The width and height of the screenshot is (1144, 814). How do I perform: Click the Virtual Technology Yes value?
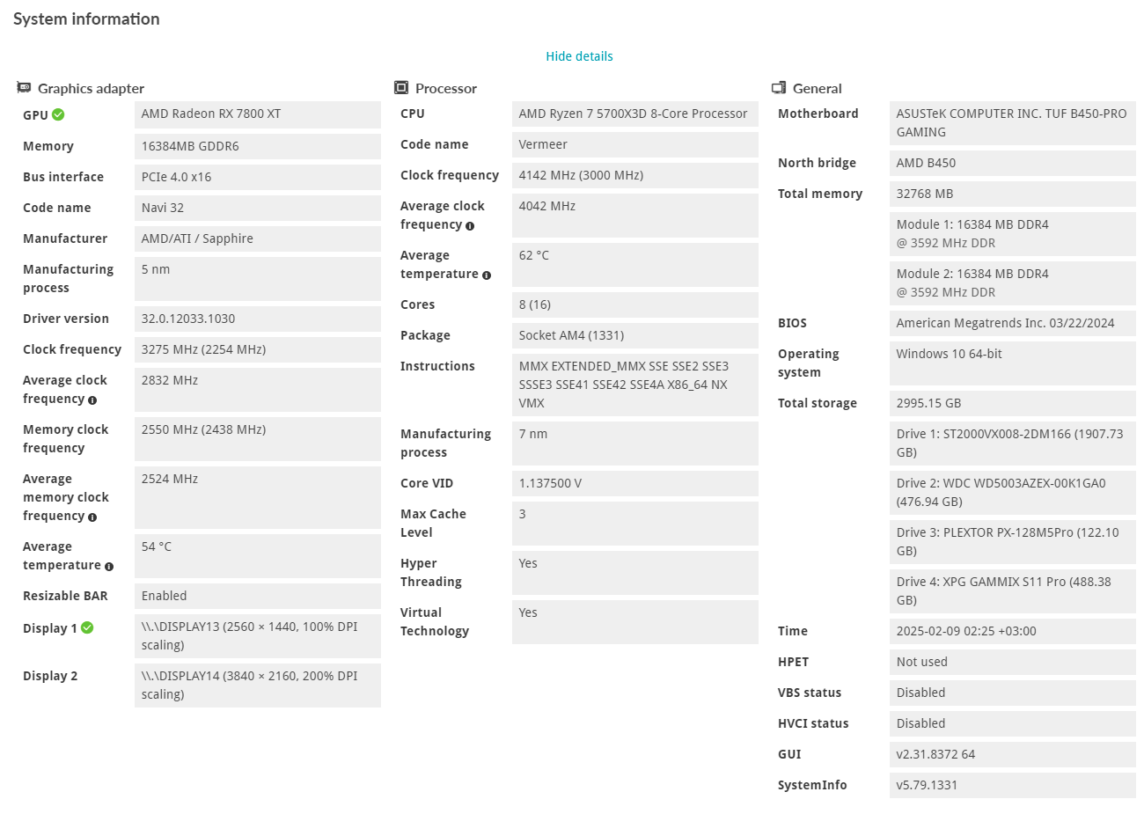click(635, 622)
